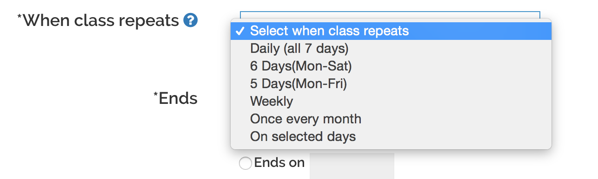Click the required asterisk beside Ends
Screen dimensions: 598x179
tap(156, 95)
